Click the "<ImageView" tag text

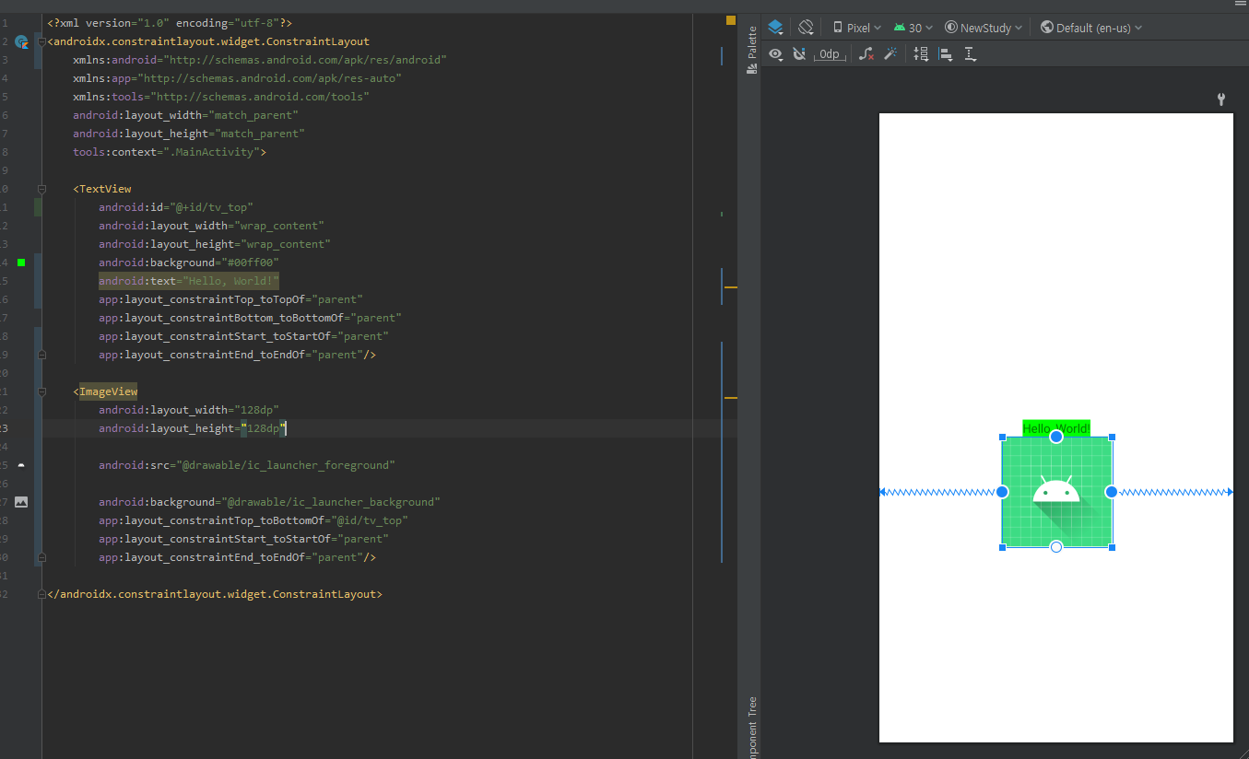point(105,391)
